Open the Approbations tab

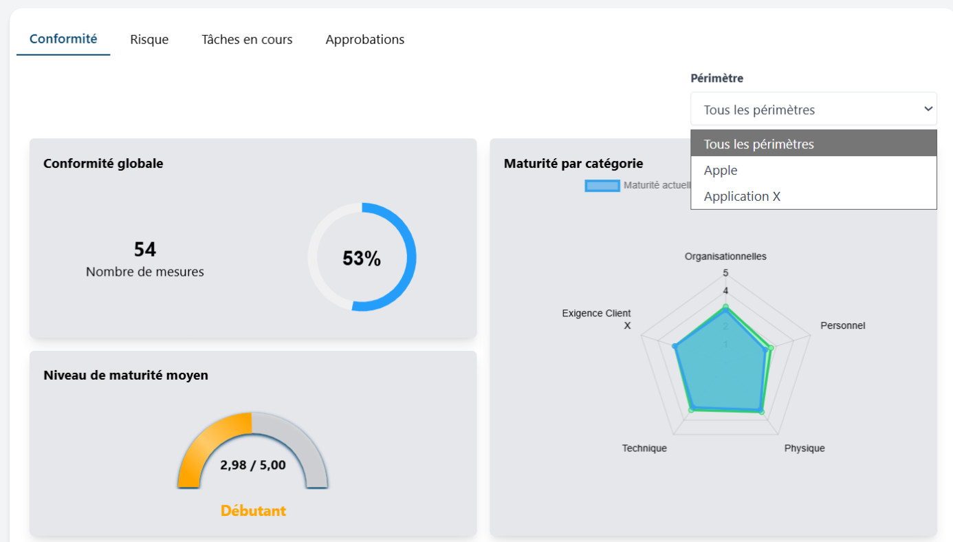(x=365, y=40)
